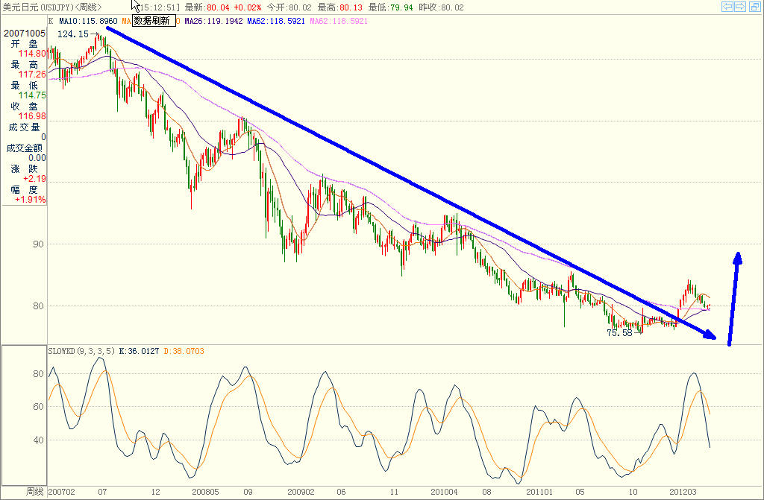Click the 美元日元(USDJPY)<周线> chart title
Screen dimensions: 764x500
(52, 7)
